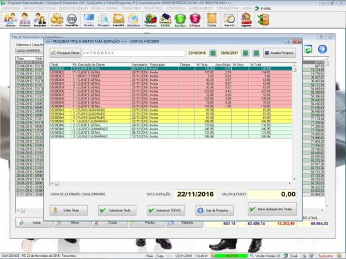Screen dimensions: 346x259
Task: Open the Agenda toolbar icon
Action: (x=229, y=19)
